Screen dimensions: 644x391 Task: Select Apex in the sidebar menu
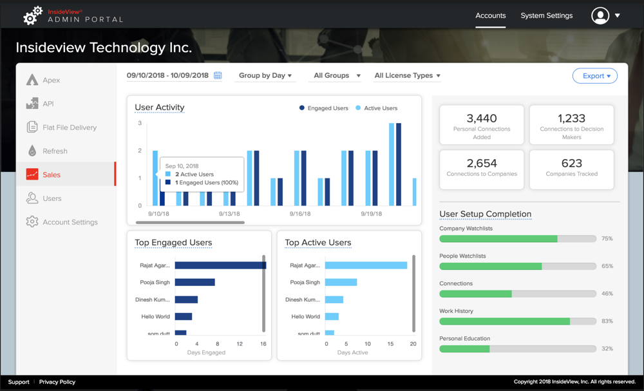point(66,80)
